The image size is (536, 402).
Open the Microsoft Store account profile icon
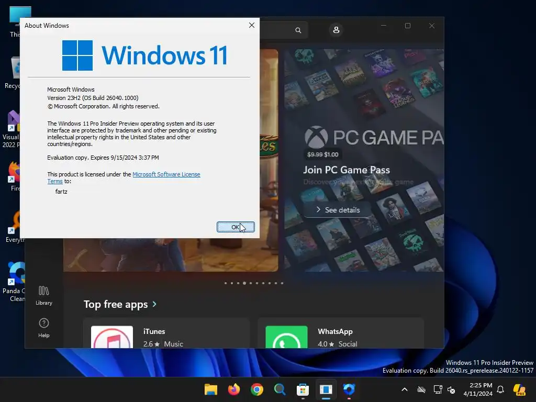click(x=336, y=30)
